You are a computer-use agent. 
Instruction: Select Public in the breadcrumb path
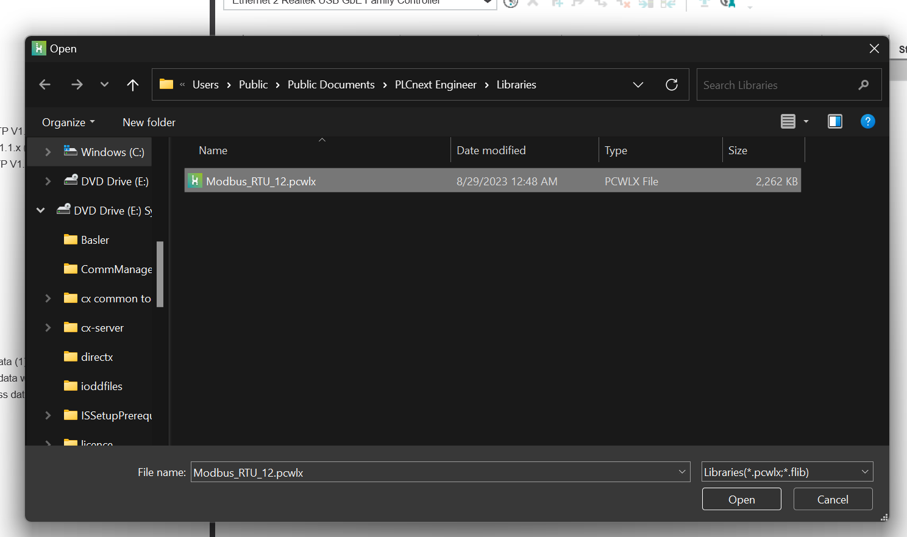(x=253, y=85)
